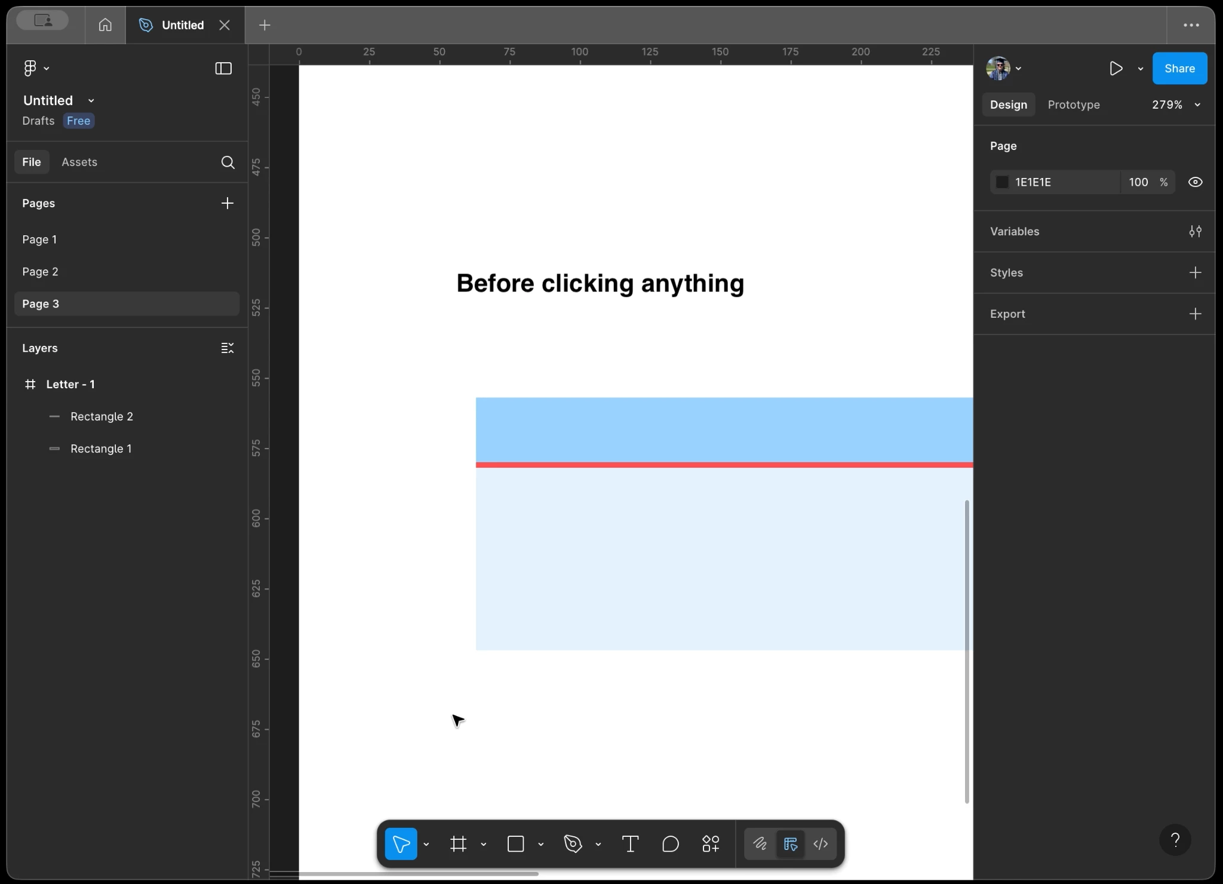Viewport: 1223px width, 884px height.
Task: Select the Pen tool
Action: tap(573, 844)
